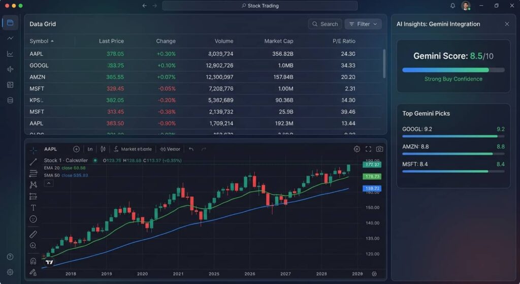Undo the last chart action
Image resolution: width=520 pixels, height=284 pixels.
coord(191,149)
